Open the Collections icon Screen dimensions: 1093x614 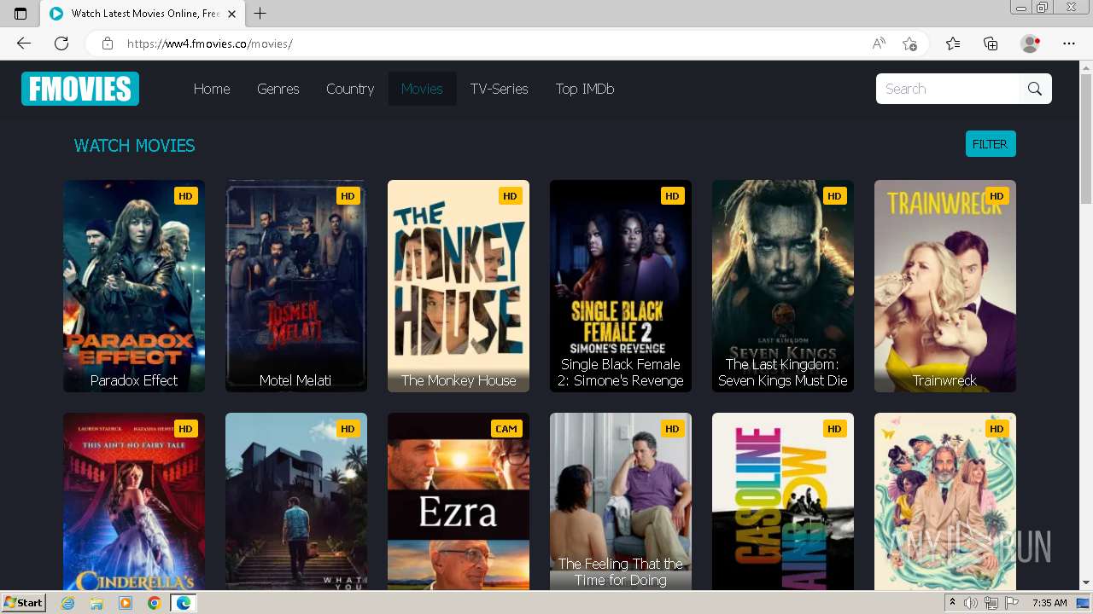(x=991, y=43)
